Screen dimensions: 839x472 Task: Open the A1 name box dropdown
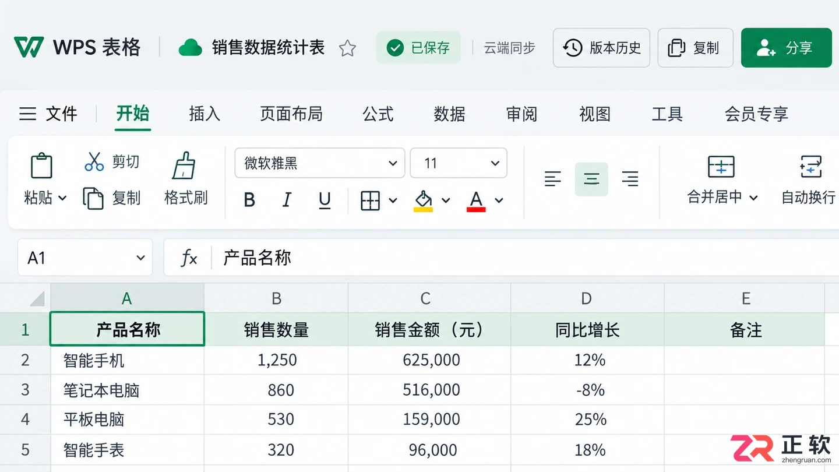140,258
